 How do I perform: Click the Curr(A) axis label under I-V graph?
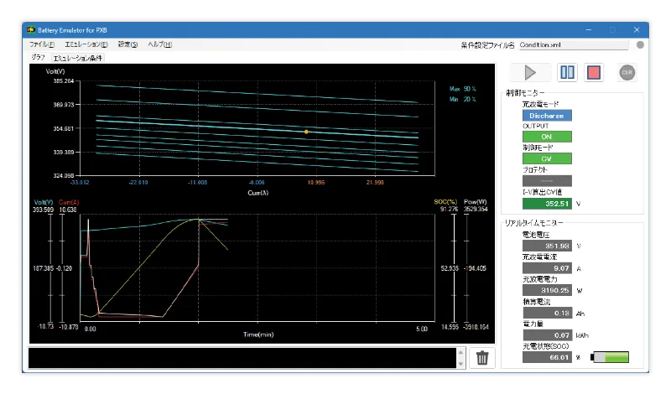click(257, 193)
